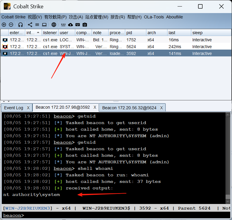This screenshot has width=232, height=220.
Task: Collapse bottom pane with splitter down arrow
Action: [x=9, y=102]
